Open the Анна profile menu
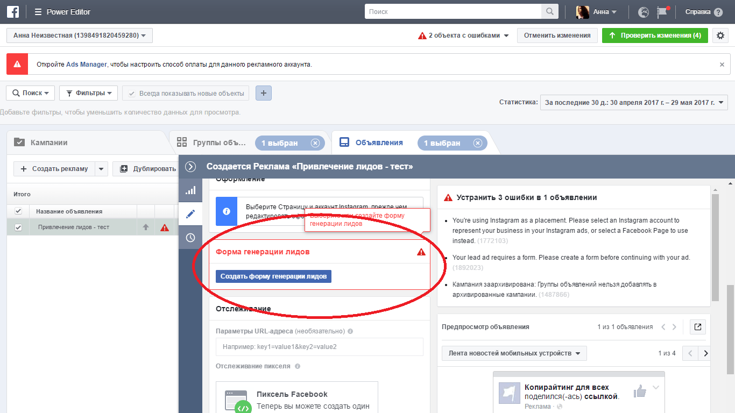The width and height of the screenshot is (735, 413). click(596, 12)
